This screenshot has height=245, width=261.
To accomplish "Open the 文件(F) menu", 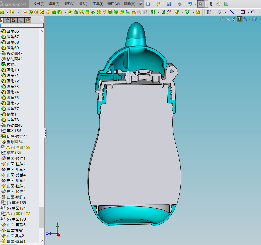I will [x=39, y=4].
